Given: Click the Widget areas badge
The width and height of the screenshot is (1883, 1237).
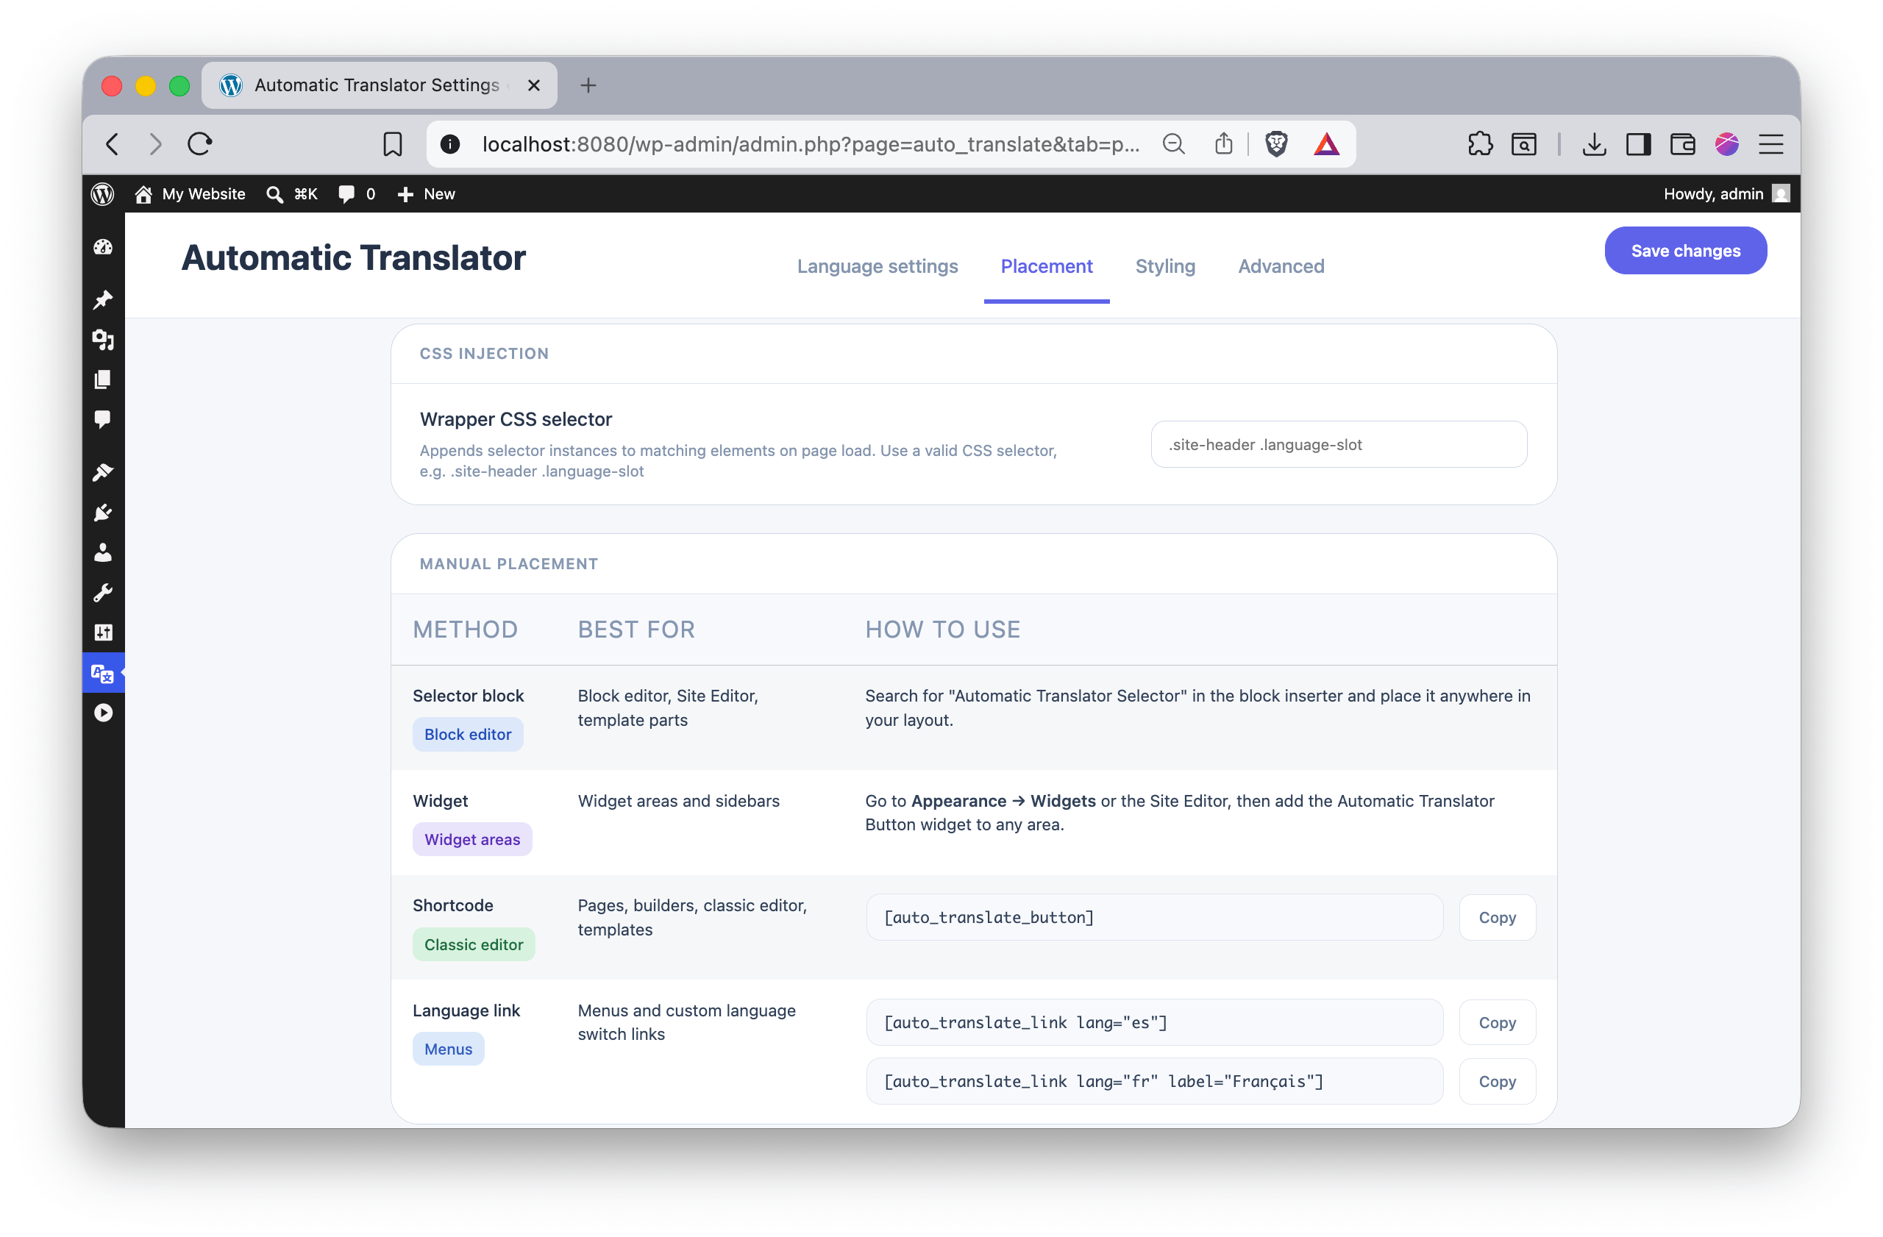Looking at the screenshot, I should pyautogui.click(x=472, y=839).
